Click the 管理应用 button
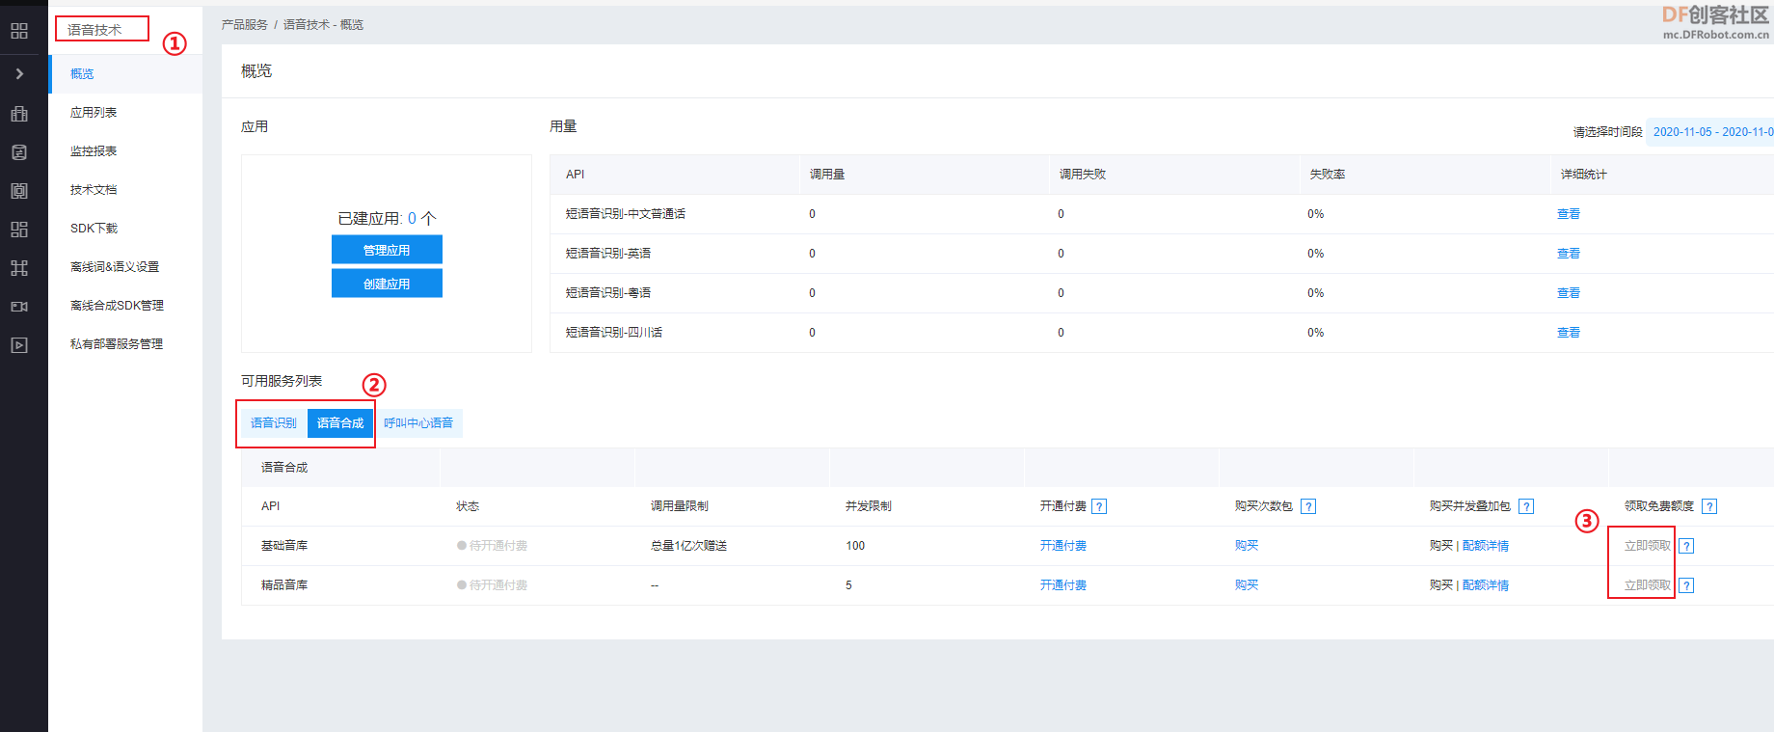The width and height of the screenshot is (1774, 732). [387, 250]
